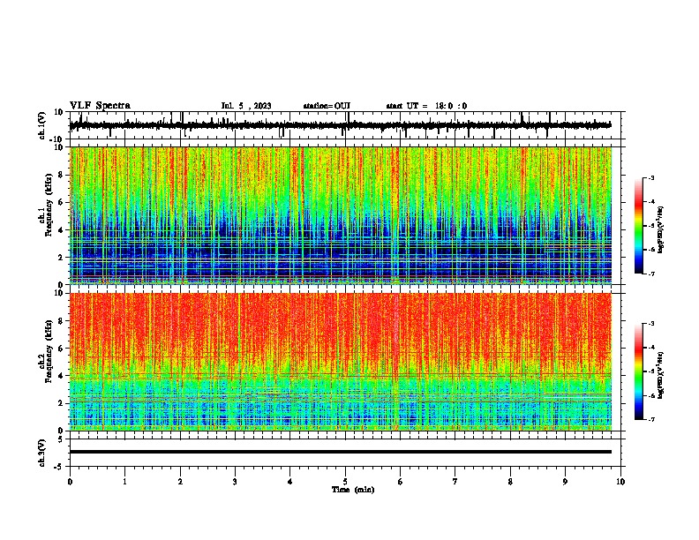
Task: Click the ch.1 color scale bar
Action: [x=639, y=226]
